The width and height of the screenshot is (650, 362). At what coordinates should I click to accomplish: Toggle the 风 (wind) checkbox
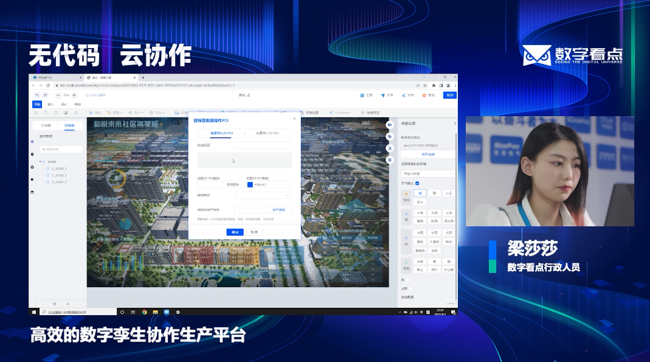point(407,280)
